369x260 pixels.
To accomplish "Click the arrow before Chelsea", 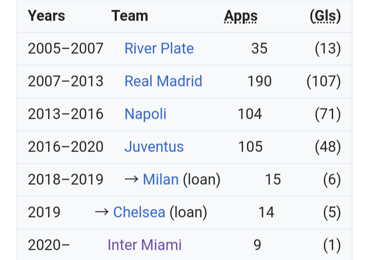I will pyautogui.click(x=102, y=212).
